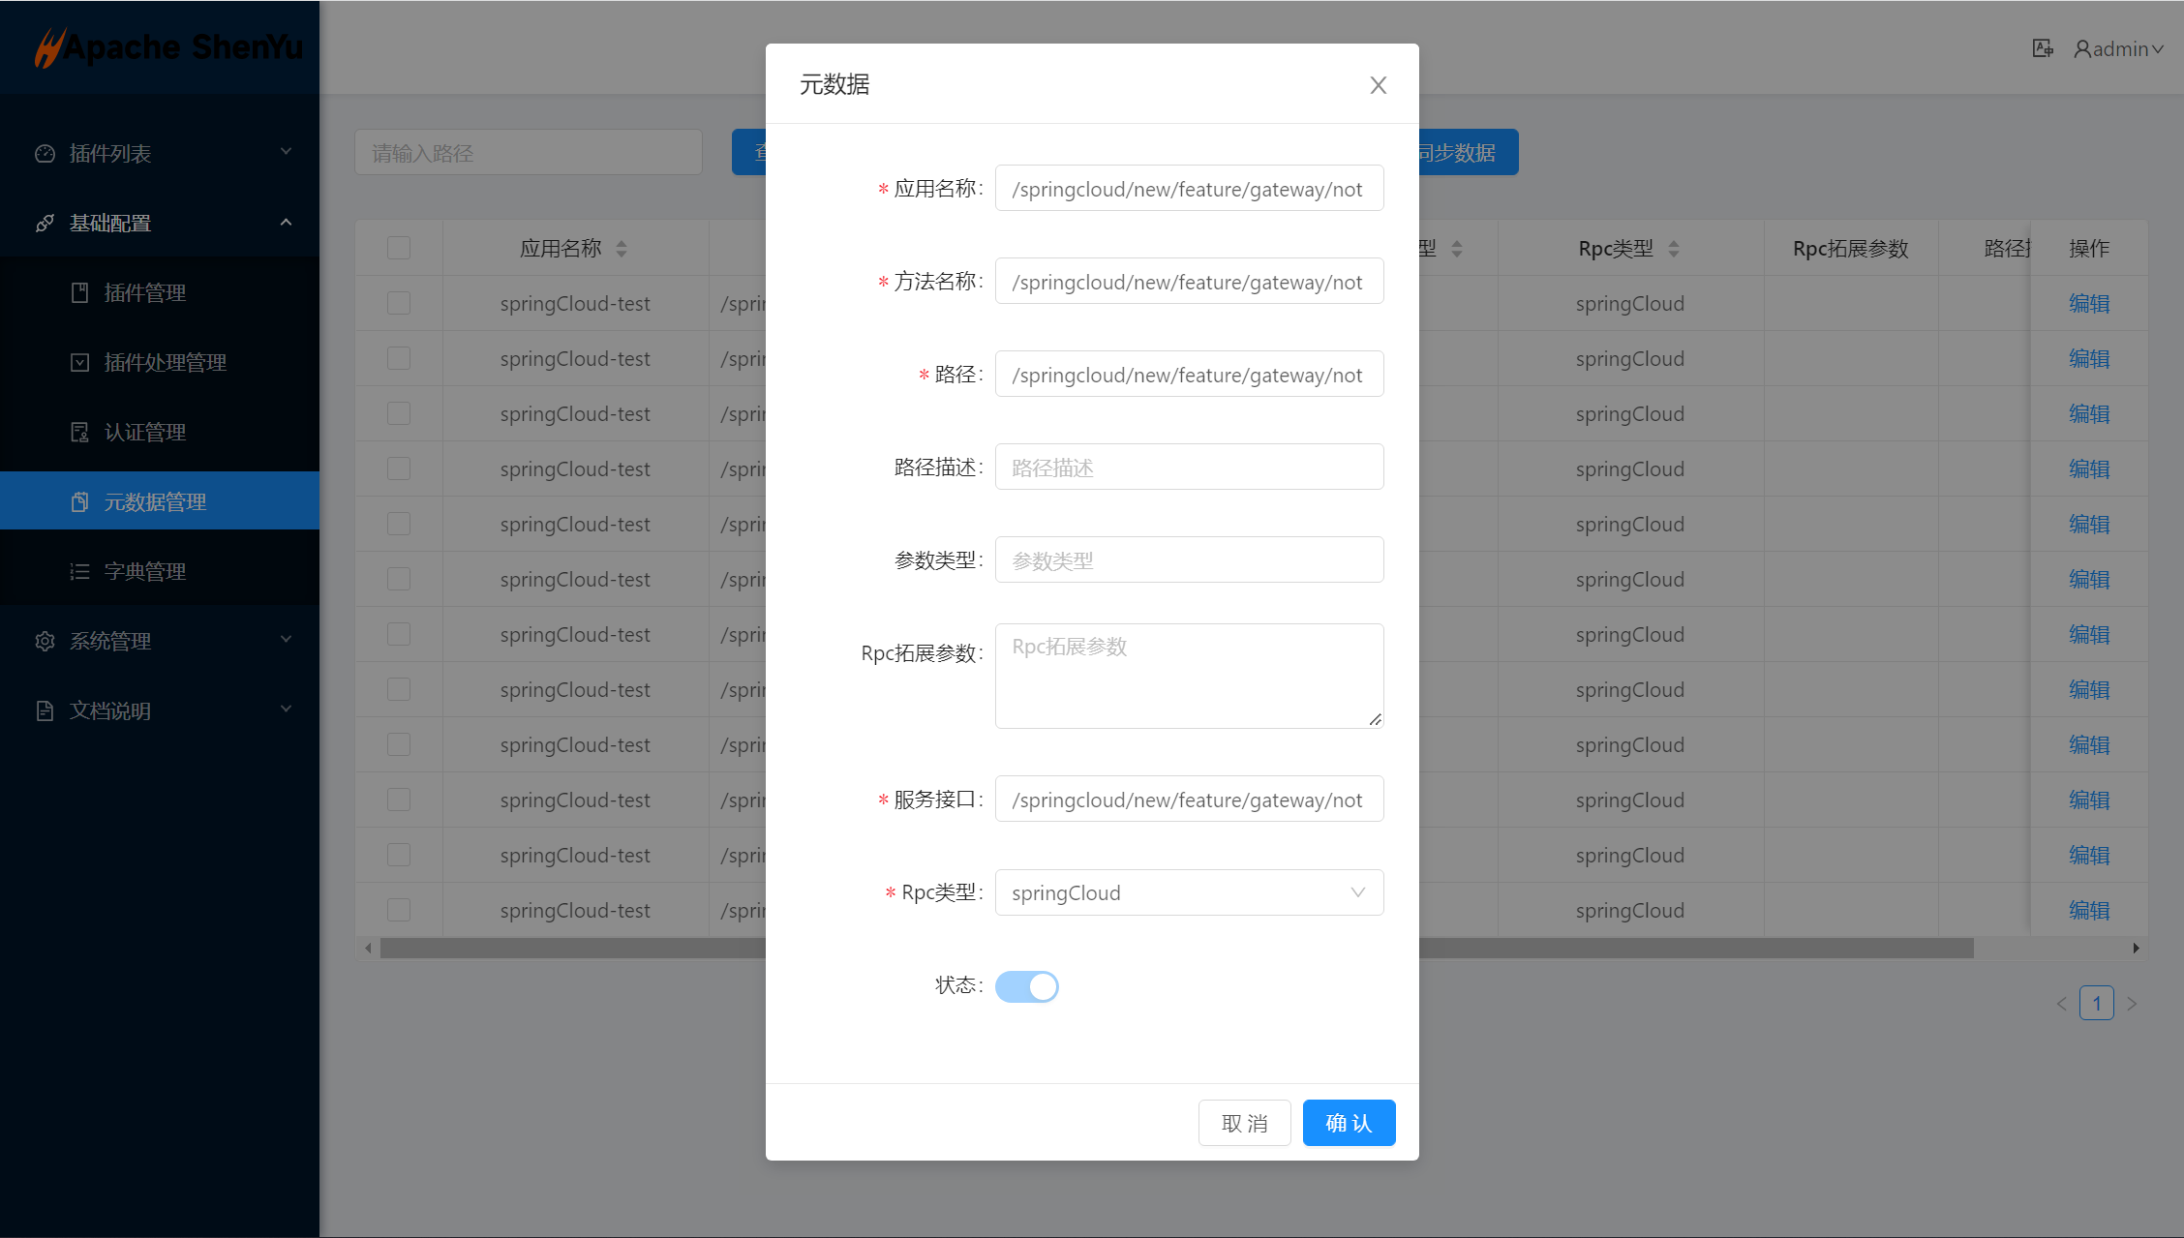The image size is (2184, 1238).
Task: Toggle the 状态 switch off
Action: (1026, 986)
